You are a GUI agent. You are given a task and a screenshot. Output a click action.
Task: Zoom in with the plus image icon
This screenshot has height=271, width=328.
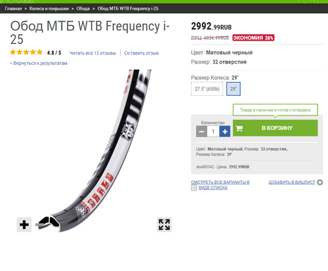click(24, 224)
